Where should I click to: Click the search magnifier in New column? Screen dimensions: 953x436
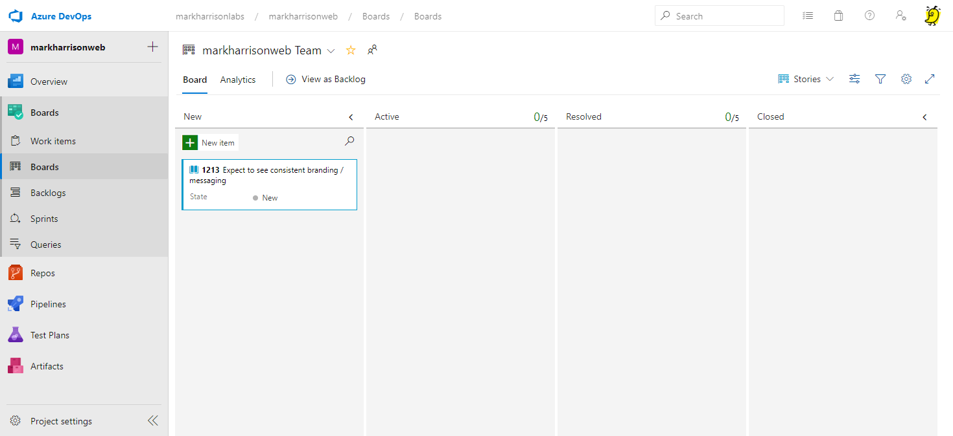coord(349,141)
